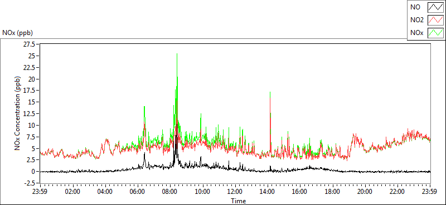Click the 23:59 start time on x-axis
The height and width of the screenshot is (205, 446).
tap(40, 192)
